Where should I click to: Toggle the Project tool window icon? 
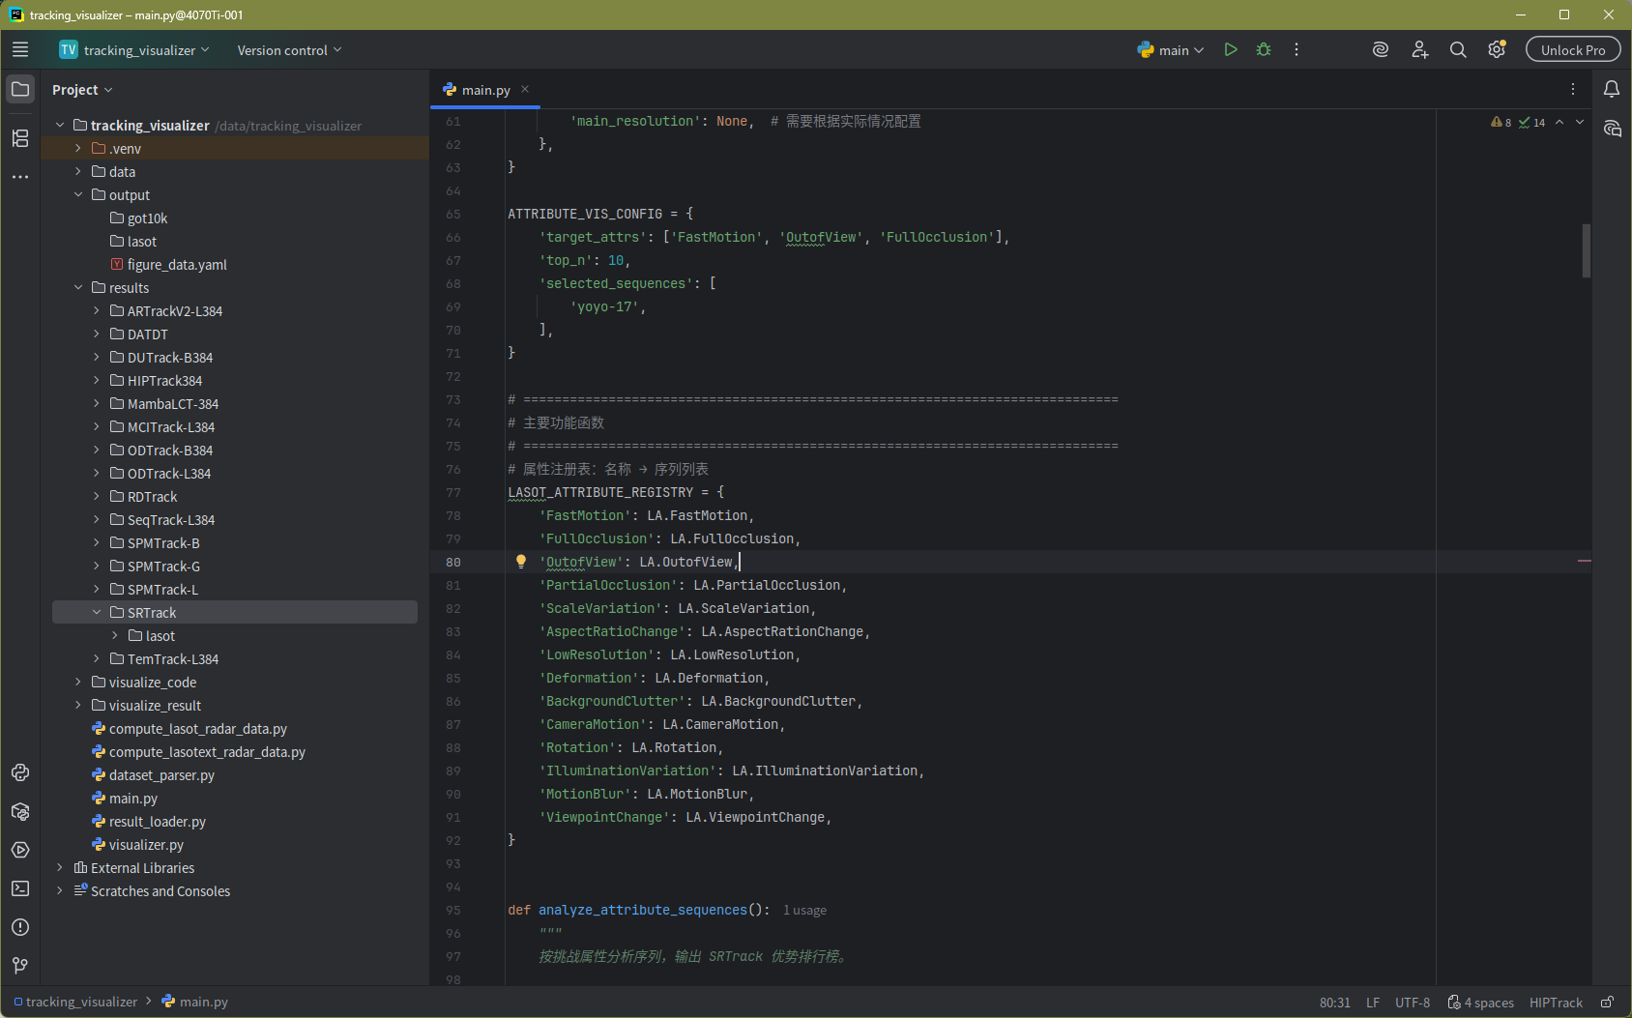coord(20,89)
